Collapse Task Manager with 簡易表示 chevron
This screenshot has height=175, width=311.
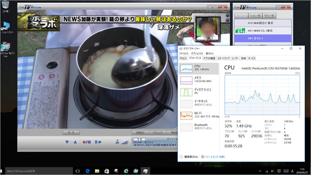click(x=181, y=157)
